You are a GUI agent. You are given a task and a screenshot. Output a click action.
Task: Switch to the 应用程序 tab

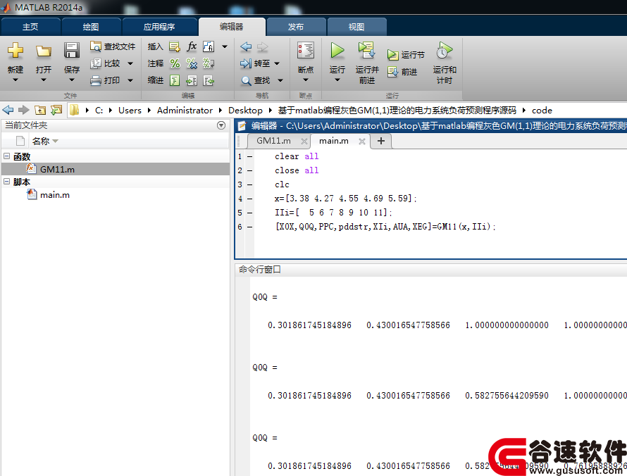[x=159, y=27]
